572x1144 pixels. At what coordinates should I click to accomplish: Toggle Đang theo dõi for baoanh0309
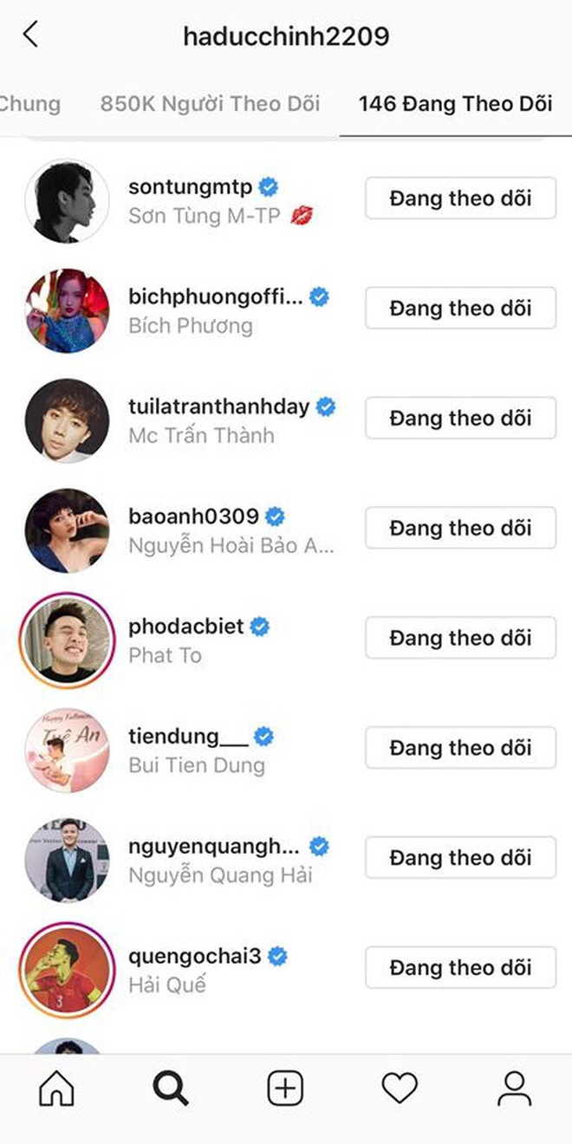click(460, 528)
